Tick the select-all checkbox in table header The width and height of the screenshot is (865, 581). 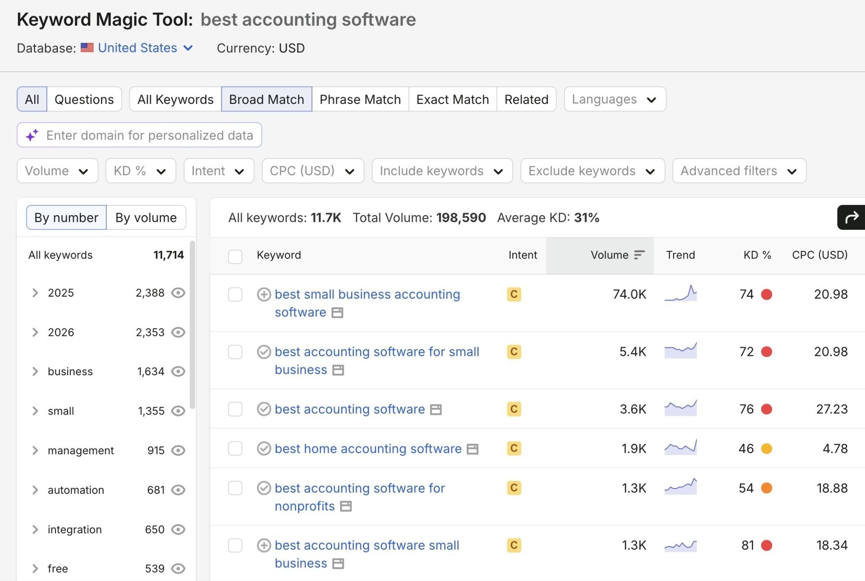tap(235, 256)
